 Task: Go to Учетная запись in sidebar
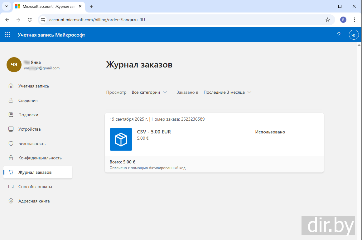click(x=34, y=86)
